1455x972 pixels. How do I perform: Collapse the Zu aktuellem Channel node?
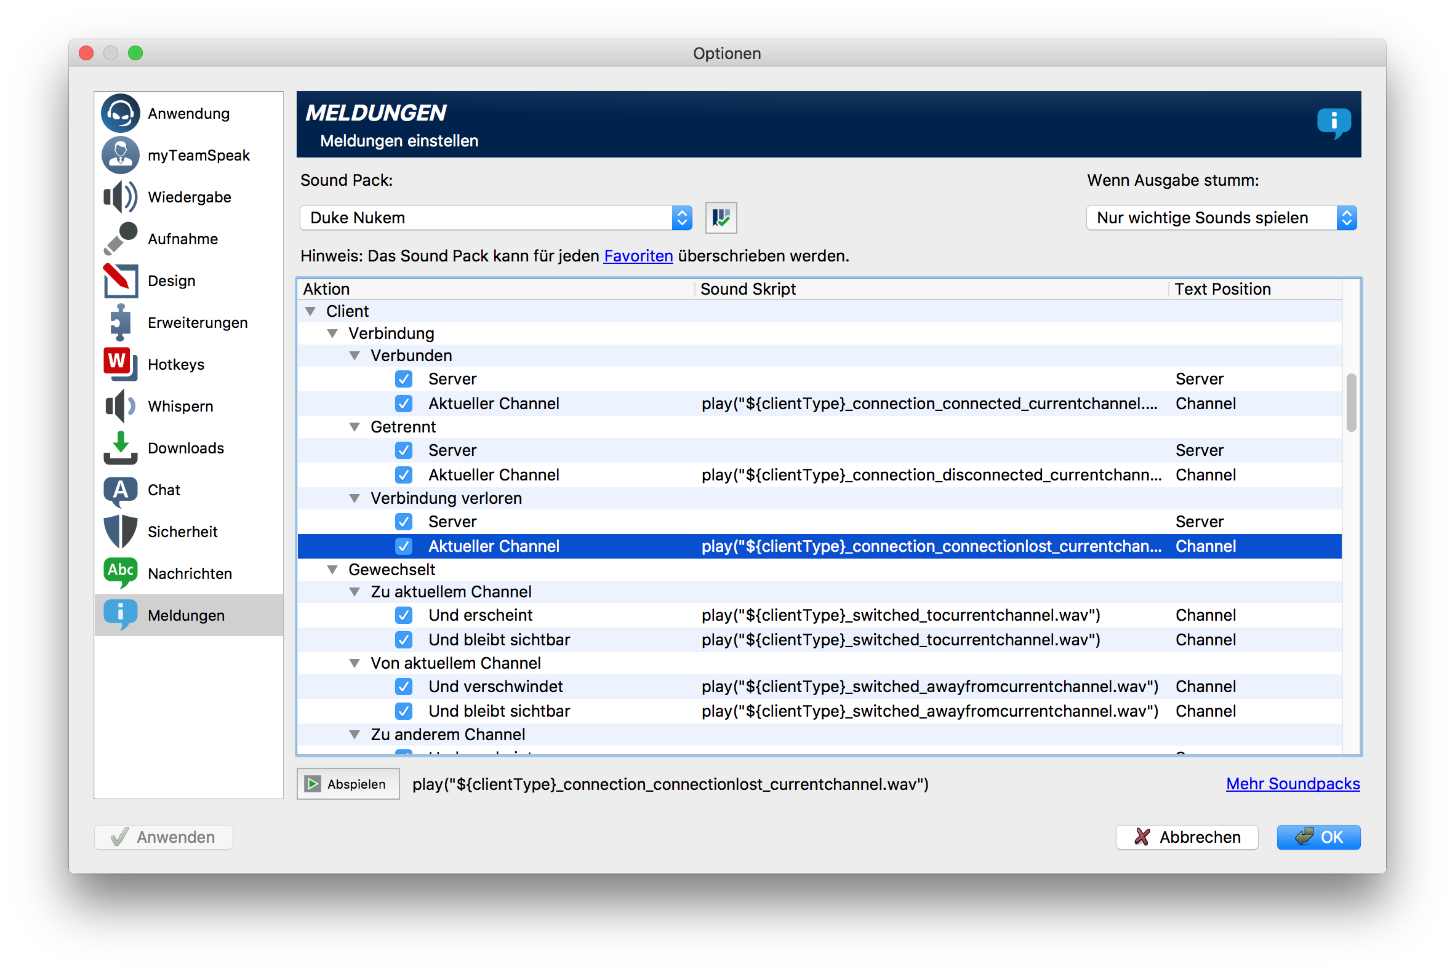(355, 592)
